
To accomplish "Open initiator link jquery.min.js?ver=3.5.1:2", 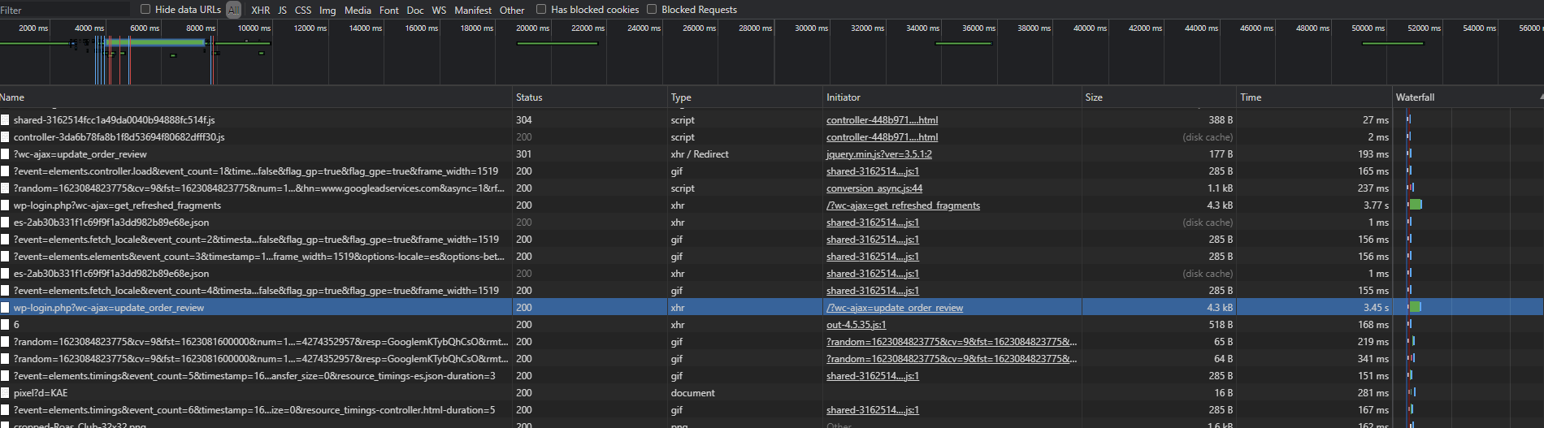I will tap(879, 154).
